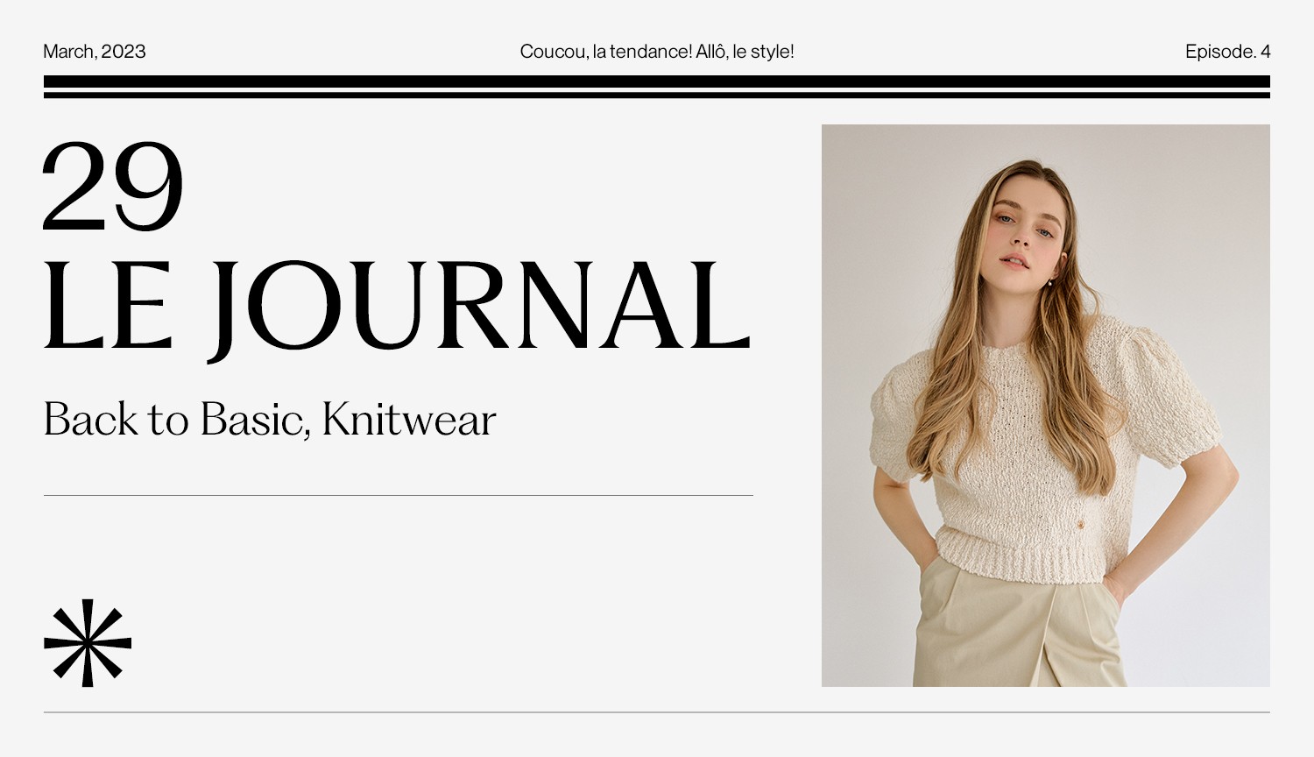Open the model photo in knitwear
Screen dimensions: 1314x757
point(1046,406)
